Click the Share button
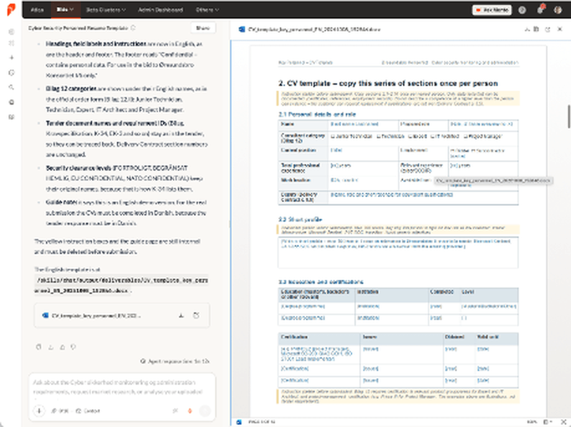Viewport: 571px width, 427px height. (x=203, y=28)
